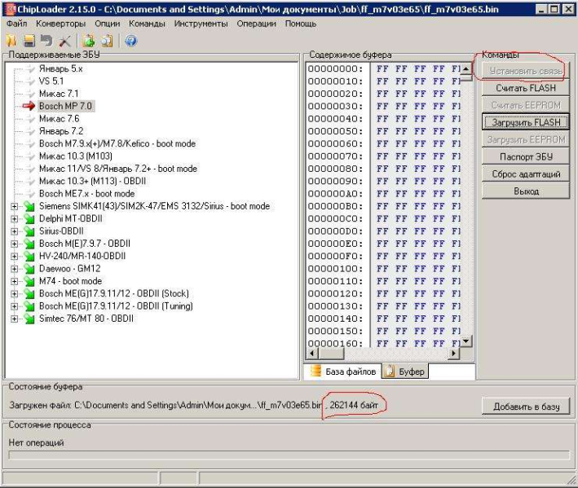
Task: Click the undo arrow toolbar icon
Action: tap(46, 41)
